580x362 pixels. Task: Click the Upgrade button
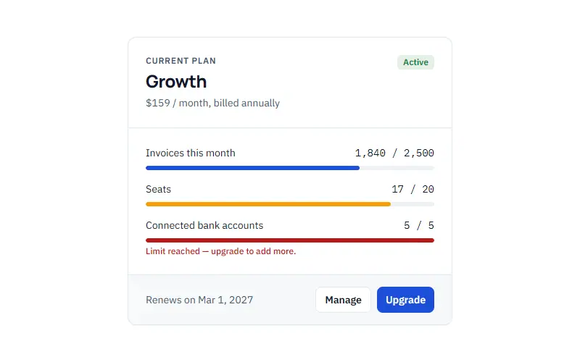pos(405,300)
